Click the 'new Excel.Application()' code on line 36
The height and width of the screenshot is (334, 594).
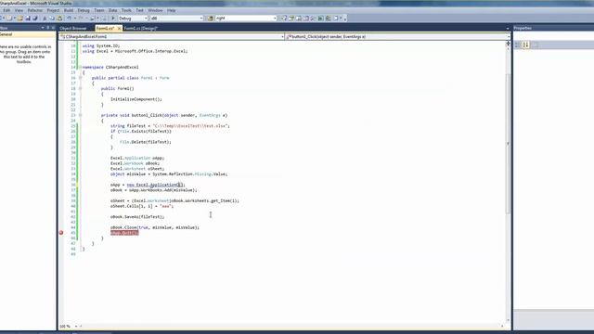(x=155, y=185)
